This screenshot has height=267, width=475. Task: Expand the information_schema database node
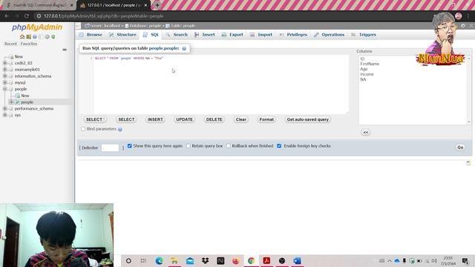(5, 76)
